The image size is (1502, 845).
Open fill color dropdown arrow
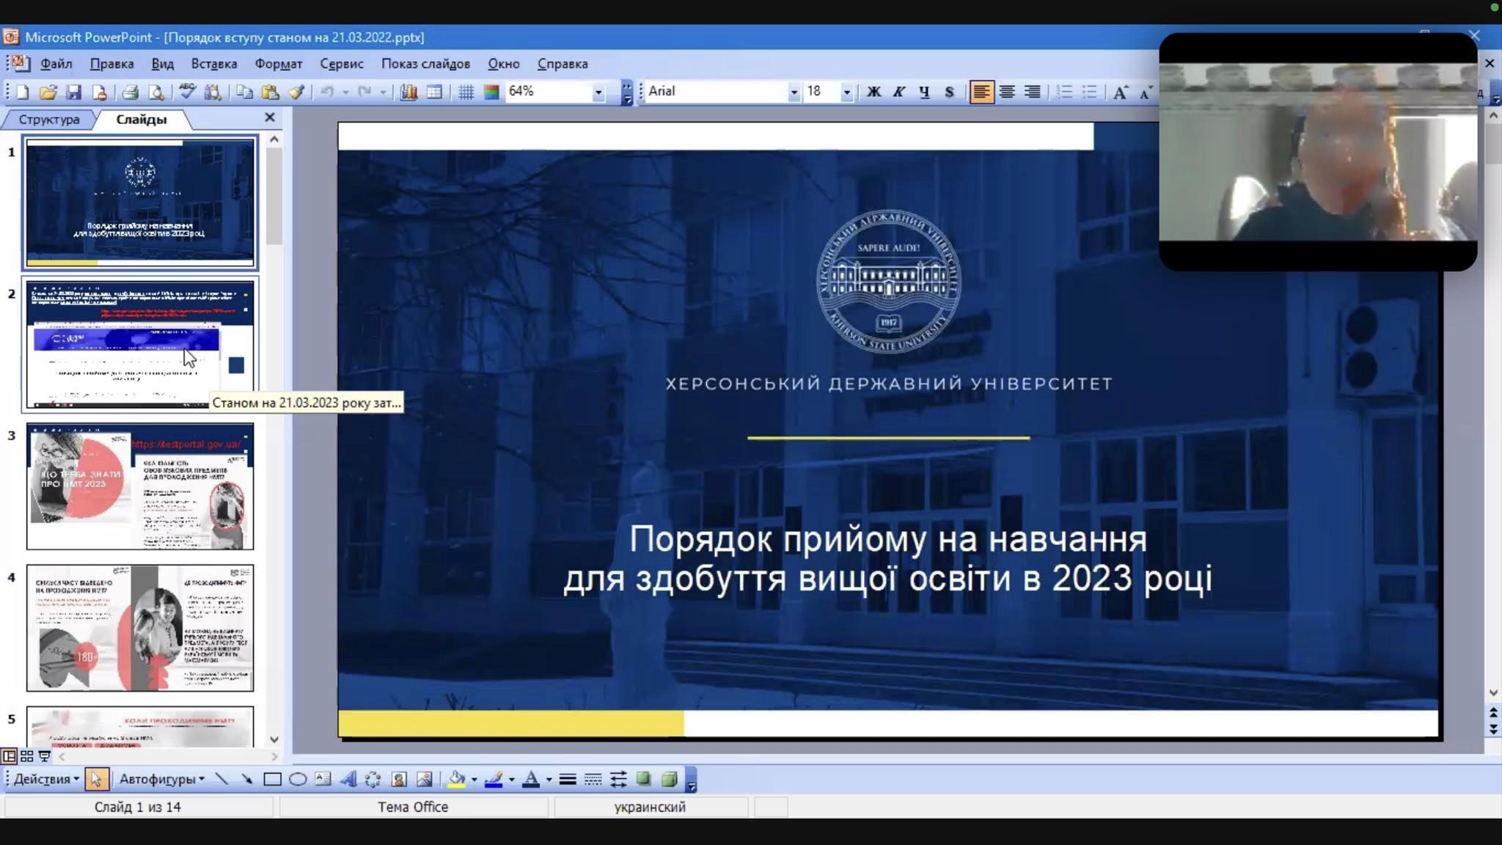click(x=475, y=779)
